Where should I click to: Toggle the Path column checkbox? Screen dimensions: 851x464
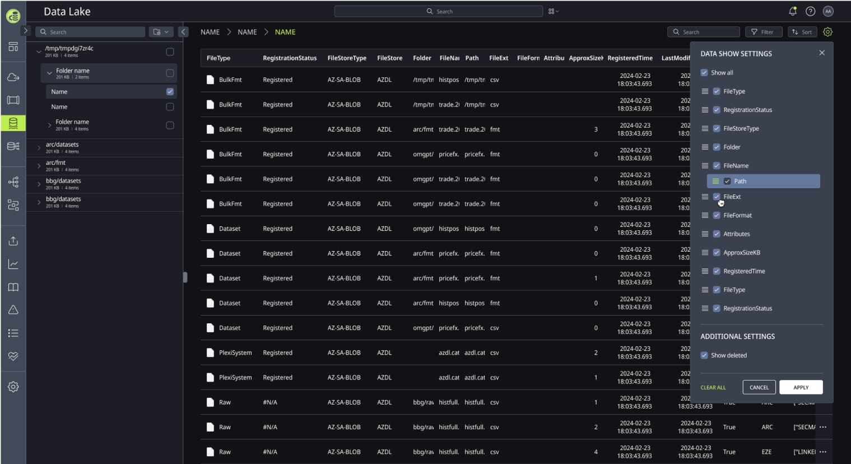pos(727,181)
